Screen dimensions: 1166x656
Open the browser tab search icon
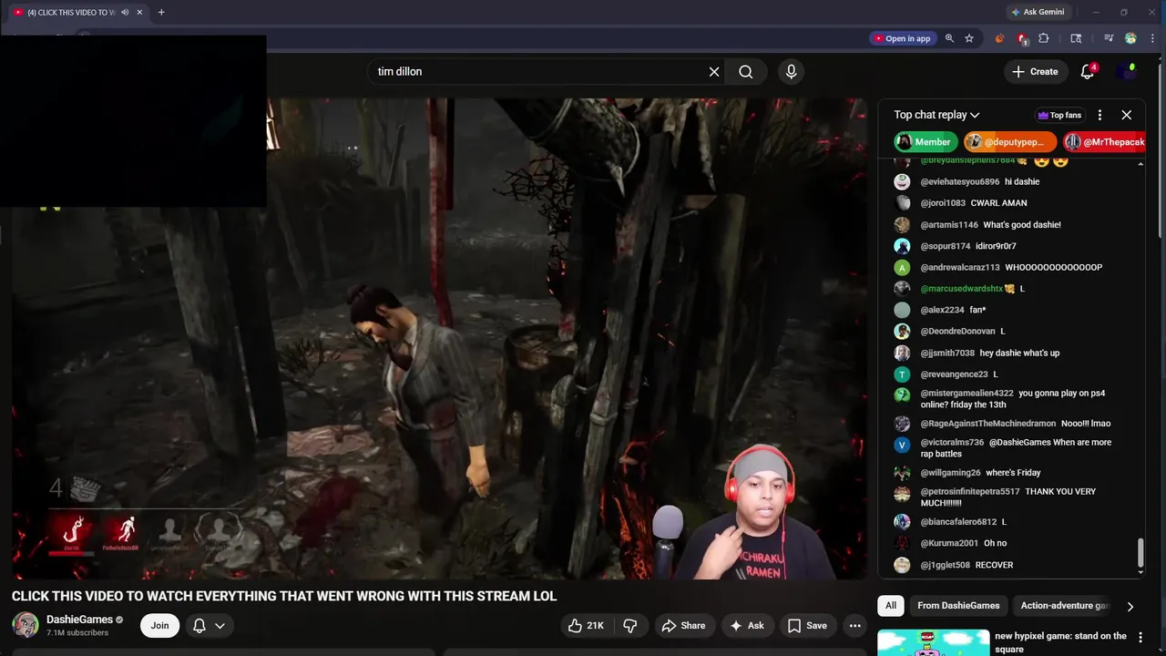tap(1076, 38)
